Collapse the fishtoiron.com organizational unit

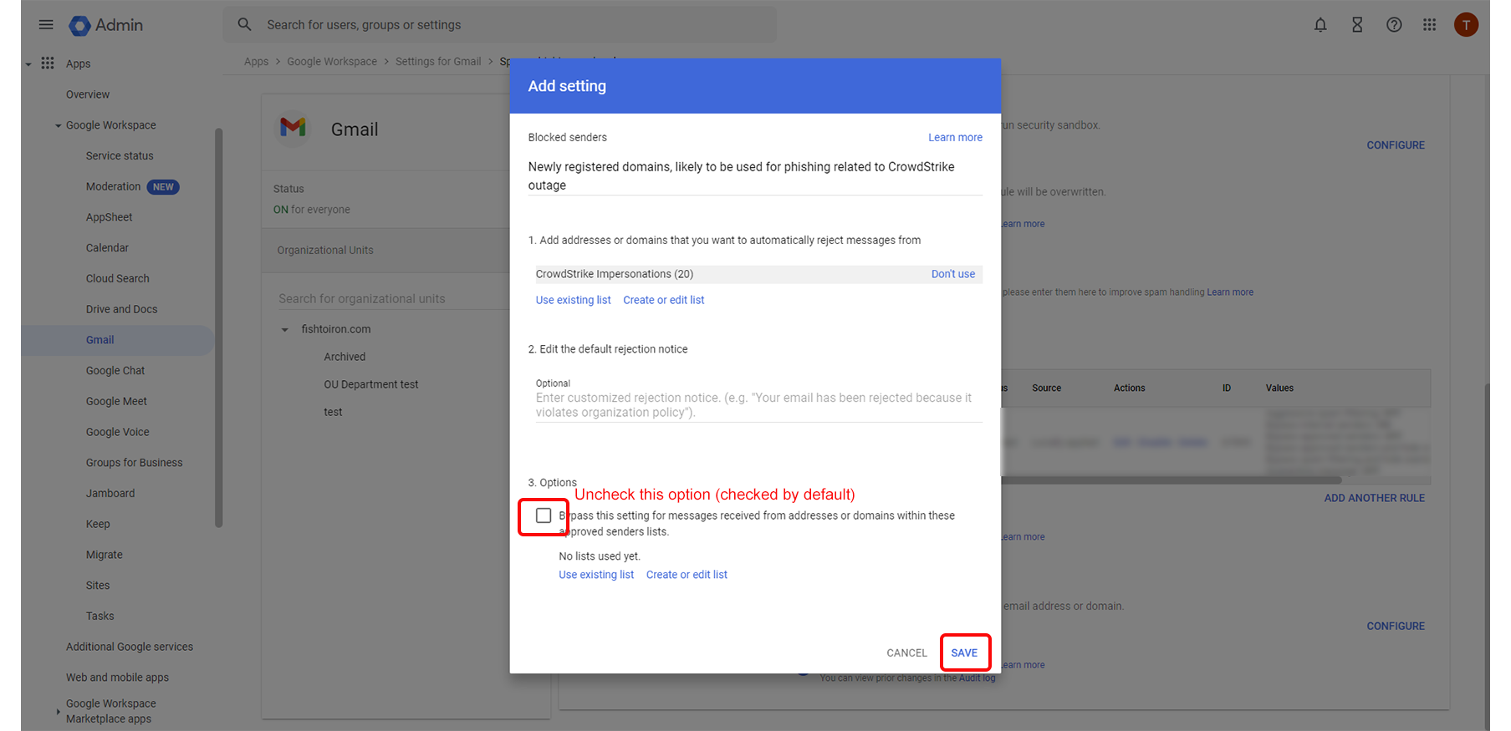[x=284, y=330]
